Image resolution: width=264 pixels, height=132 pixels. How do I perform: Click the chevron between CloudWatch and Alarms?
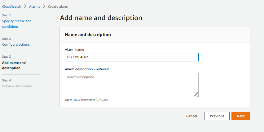tap(25, 6)
